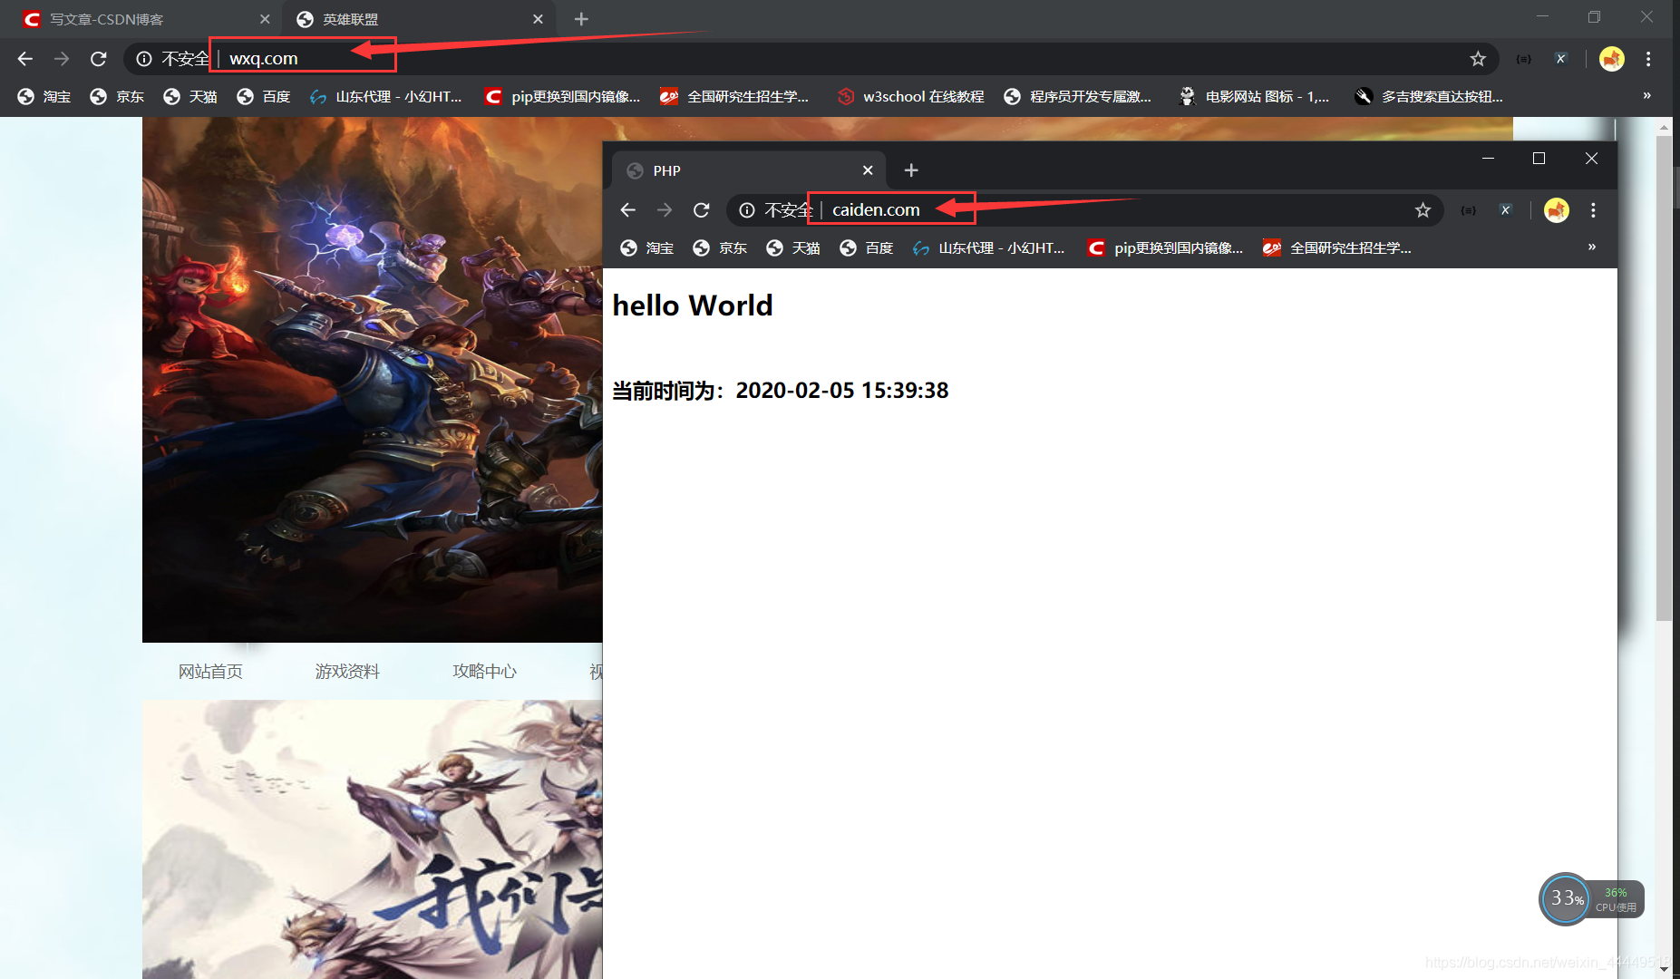Open Chrome menu in the caiden.com window
The width and height of the screenshot is (1680, 979).
tap(1593, 210)
